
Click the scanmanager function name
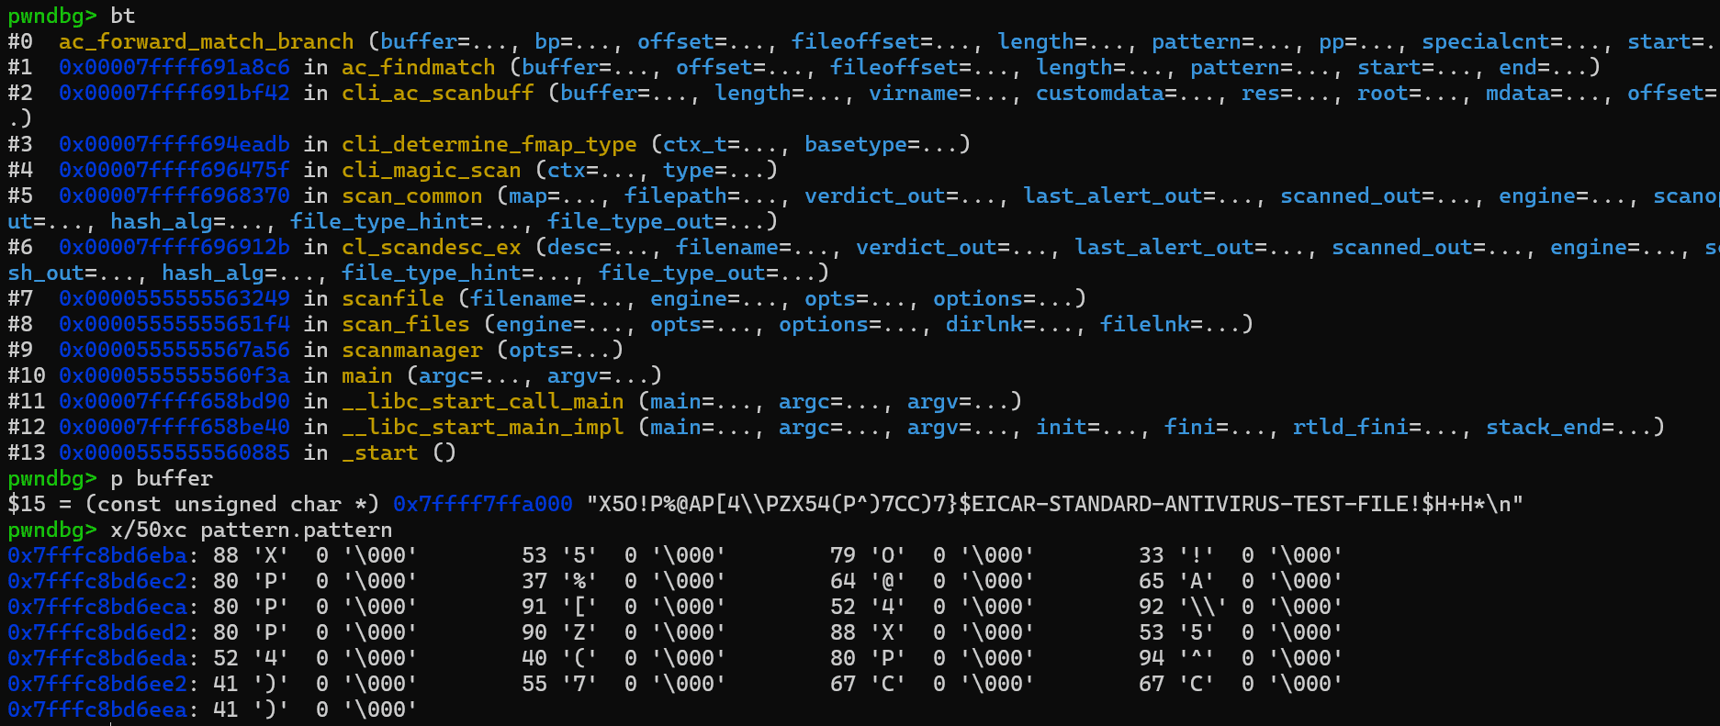[x=411, y=351]
